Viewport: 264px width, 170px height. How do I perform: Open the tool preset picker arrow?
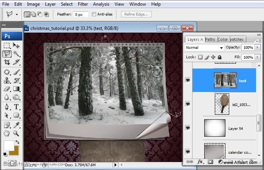pos(17,14)
